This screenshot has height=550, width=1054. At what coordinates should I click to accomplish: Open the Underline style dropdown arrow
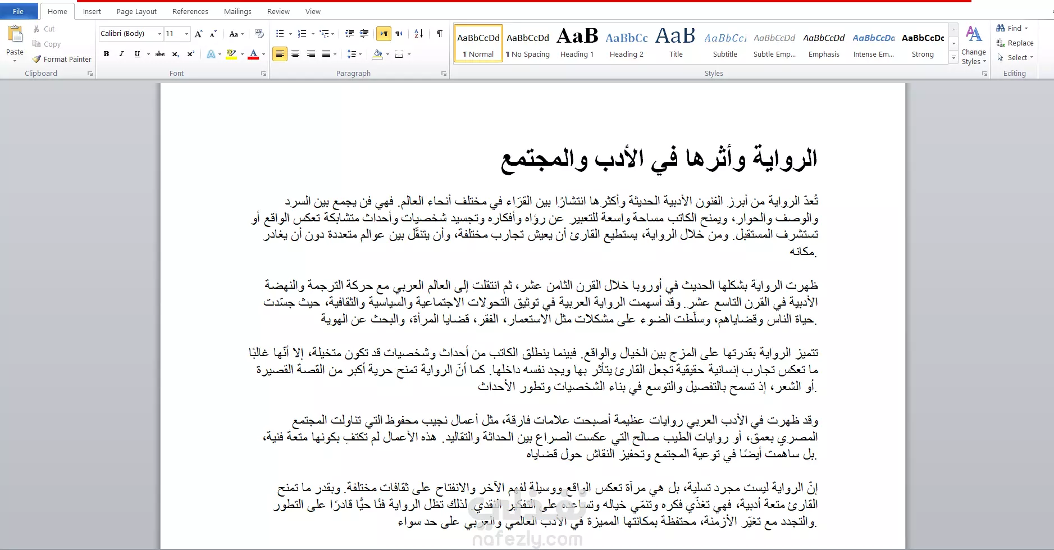[148, 54]
